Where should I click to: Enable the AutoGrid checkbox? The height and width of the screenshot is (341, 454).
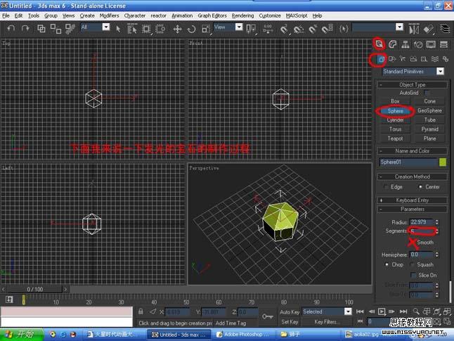tap(427, 93)
